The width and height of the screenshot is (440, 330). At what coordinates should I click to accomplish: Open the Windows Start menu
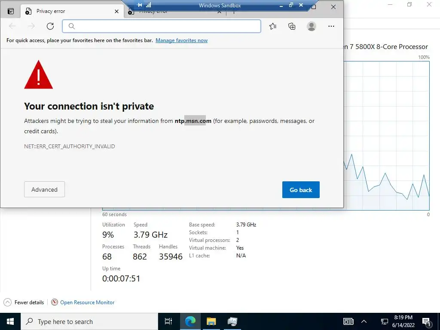(x=10, y=321)
